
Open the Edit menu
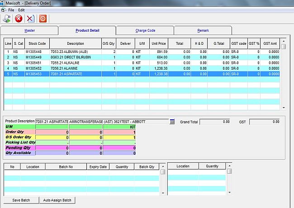tap(21, 9)
